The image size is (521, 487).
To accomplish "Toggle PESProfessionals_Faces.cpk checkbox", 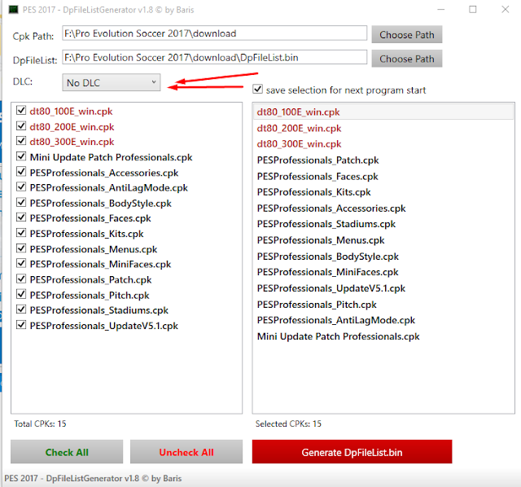I will 21,217.
